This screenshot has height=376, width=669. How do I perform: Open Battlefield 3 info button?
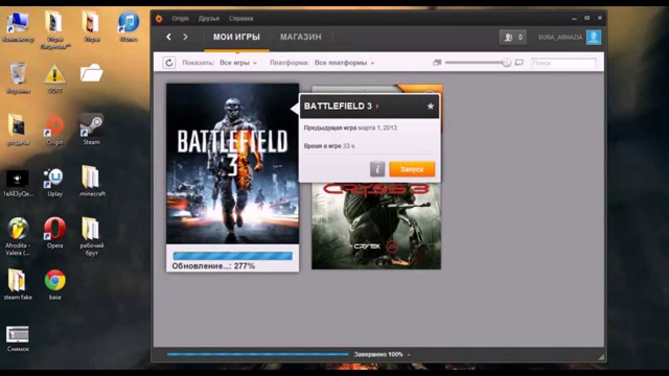pos(377,169)
